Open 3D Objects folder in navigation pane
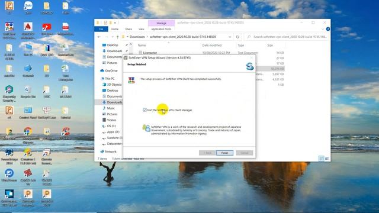The width and height of the screenshot is (379, 213). (114, 85)
